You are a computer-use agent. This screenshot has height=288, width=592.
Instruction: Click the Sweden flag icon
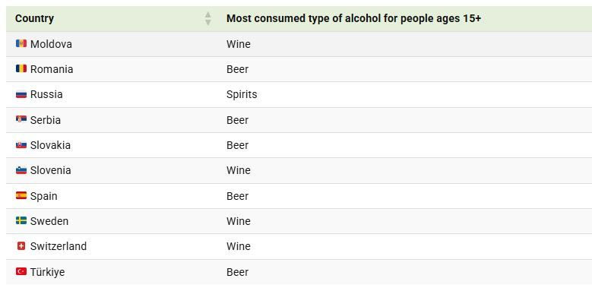click(x=21, y=221)
